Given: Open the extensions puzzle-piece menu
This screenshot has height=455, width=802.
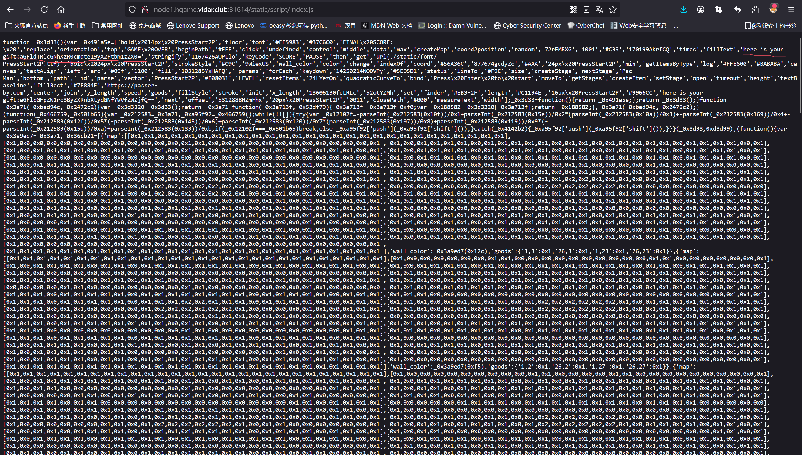Looking at the screenshot, I should (756, 9).
